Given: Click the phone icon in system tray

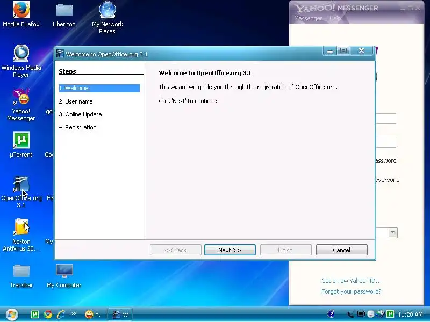Looking at the screenshot, I should (350, 314).
